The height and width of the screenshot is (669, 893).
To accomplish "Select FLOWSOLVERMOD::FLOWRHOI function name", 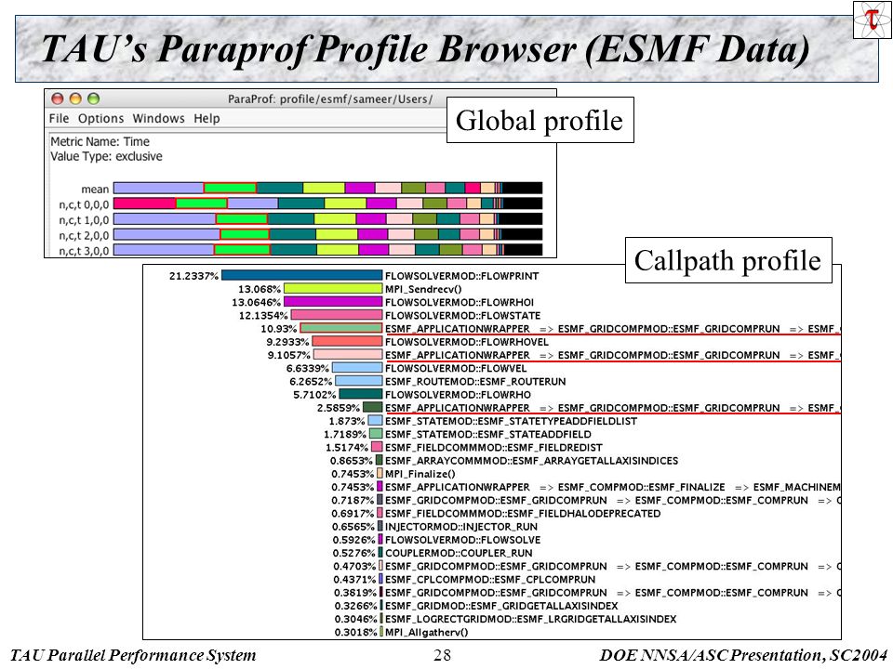I will click(460, 302).
